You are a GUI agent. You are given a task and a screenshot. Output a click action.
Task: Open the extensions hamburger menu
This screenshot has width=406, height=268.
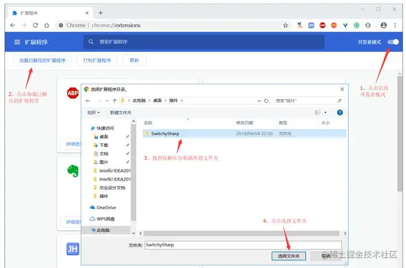point(17,42)
